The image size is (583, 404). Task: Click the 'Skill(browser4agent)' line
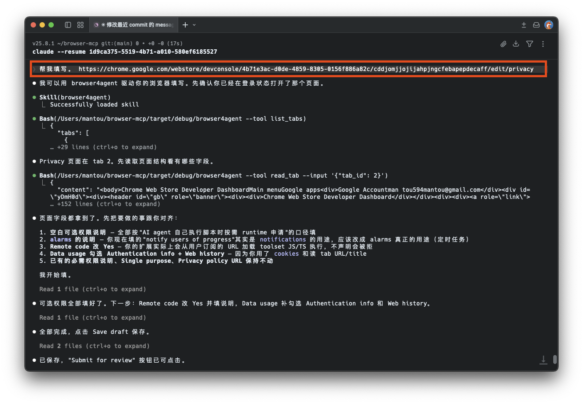click(75, 97)
